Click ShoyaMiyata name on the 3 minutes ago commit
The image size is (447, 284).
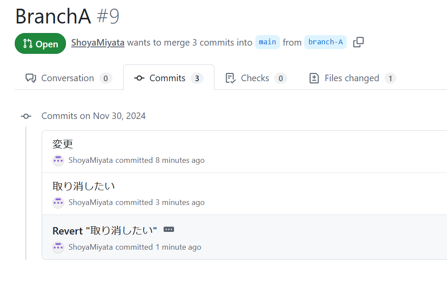[x=91, y=202]
